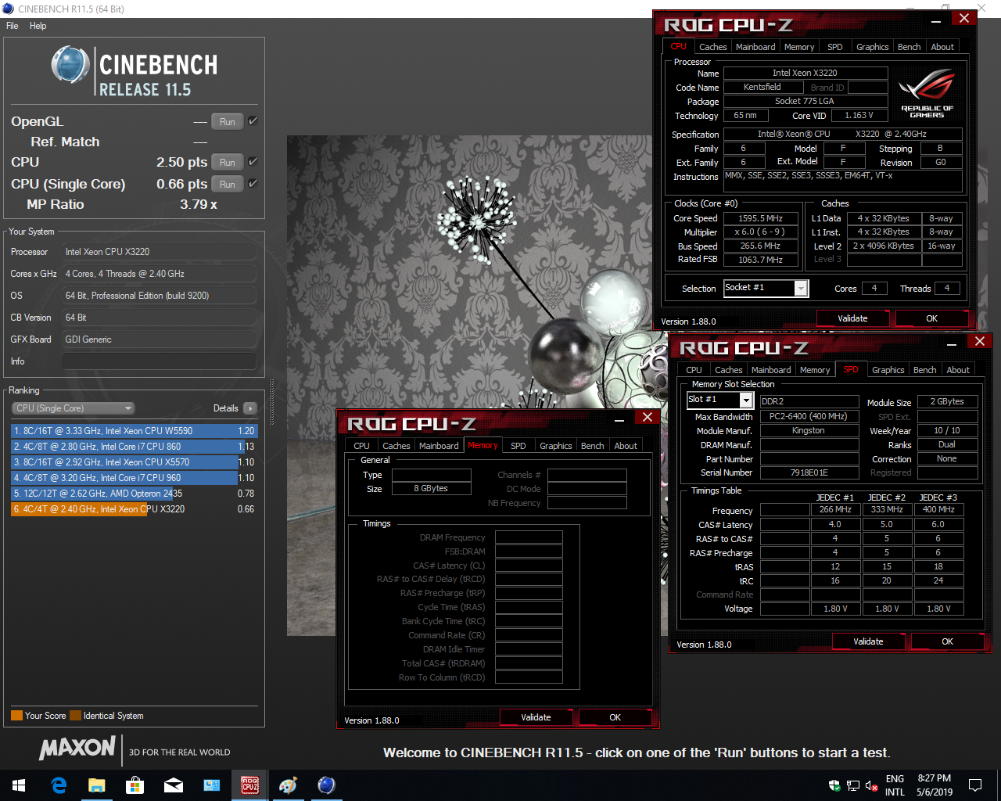Click the Cinebench panel resize grip
The height and width of the screenshot is (801, 1001).
click(x=271, y=404)
